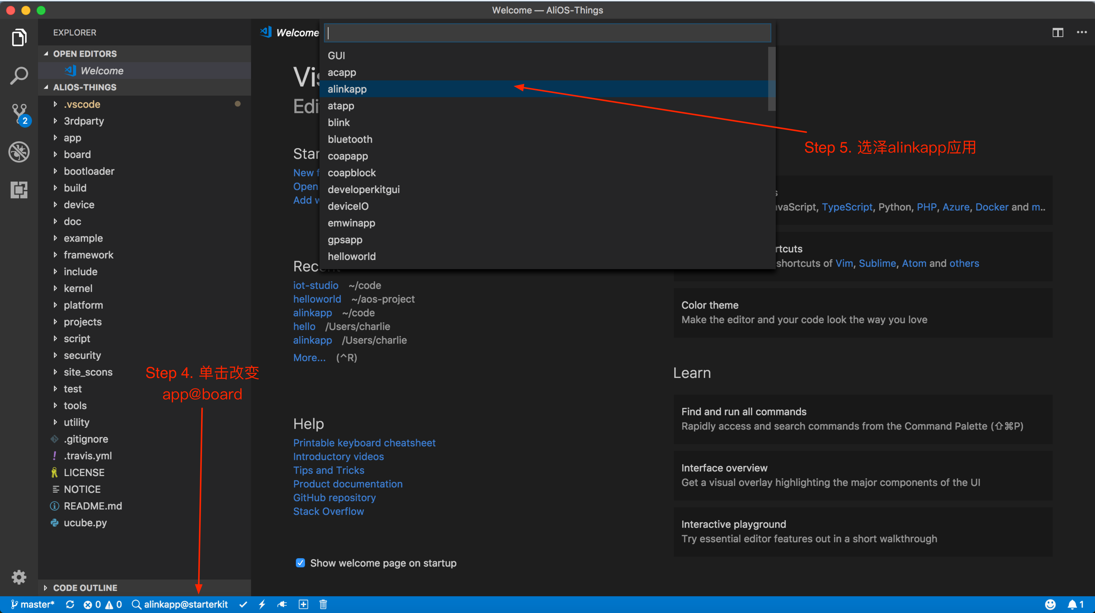This screenshot has height=613, width=1095.
Task: Click the checkmark build icon
Action: pyautogui.click(x=243, y=604)
